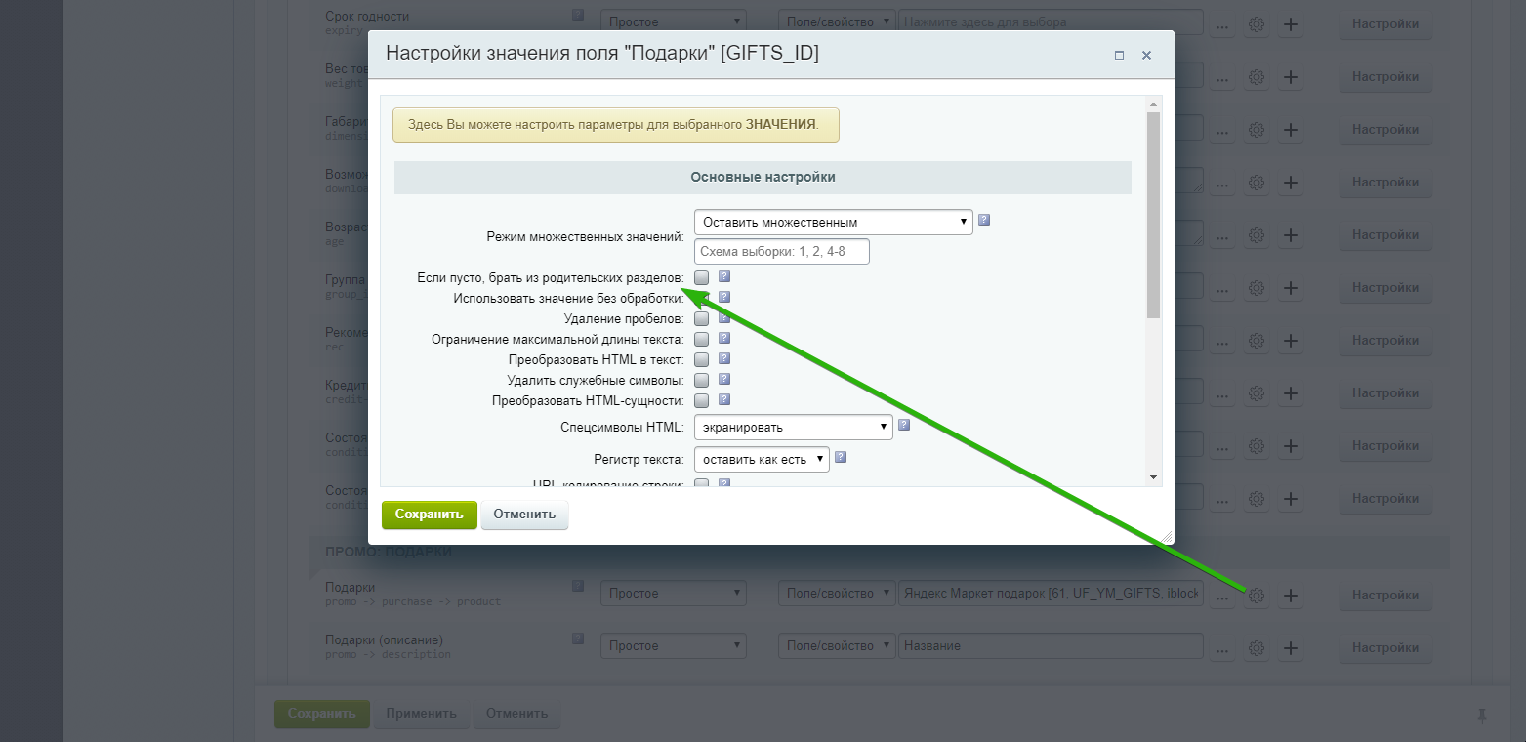Click plus icon in Срок годности row
This screenshot has width=1526, height=742.
click(x=1290, y=24)
